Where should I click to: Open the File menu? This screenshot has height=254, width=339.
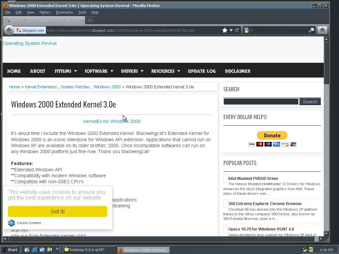tap(8, 12)
